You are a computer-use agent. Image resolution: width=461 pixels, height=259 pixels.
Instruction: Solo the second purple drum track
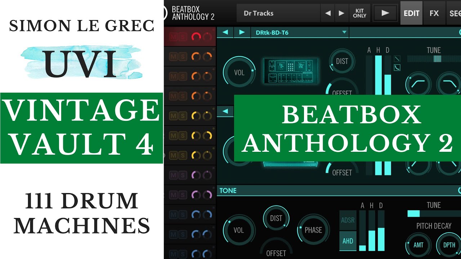(183, 195)
